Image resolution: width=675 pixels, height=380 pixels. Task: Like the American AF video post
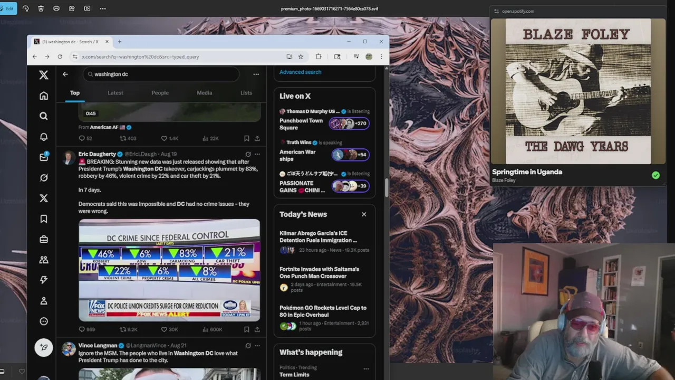pos(170,138)
